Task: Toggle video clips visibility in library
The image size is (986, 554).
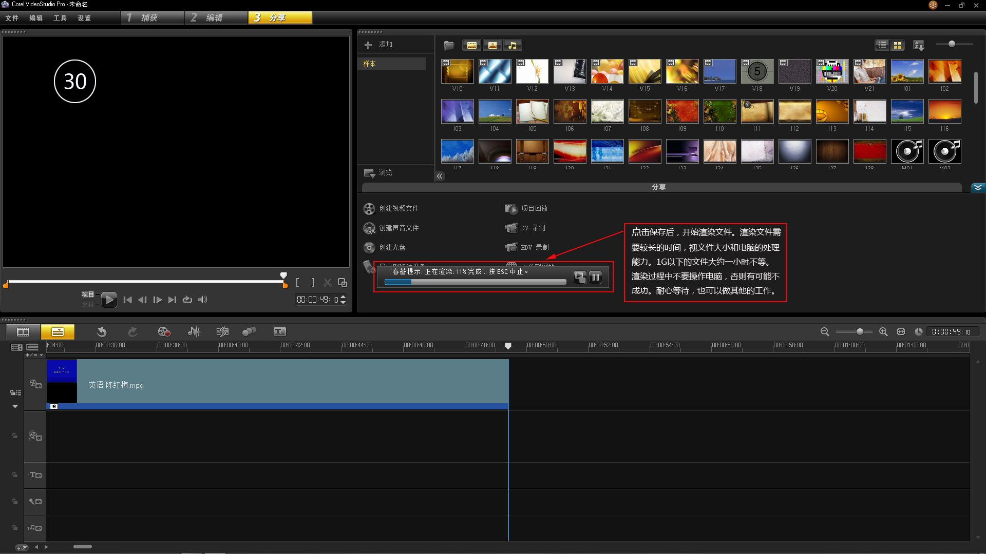Action: coord(471,45)
